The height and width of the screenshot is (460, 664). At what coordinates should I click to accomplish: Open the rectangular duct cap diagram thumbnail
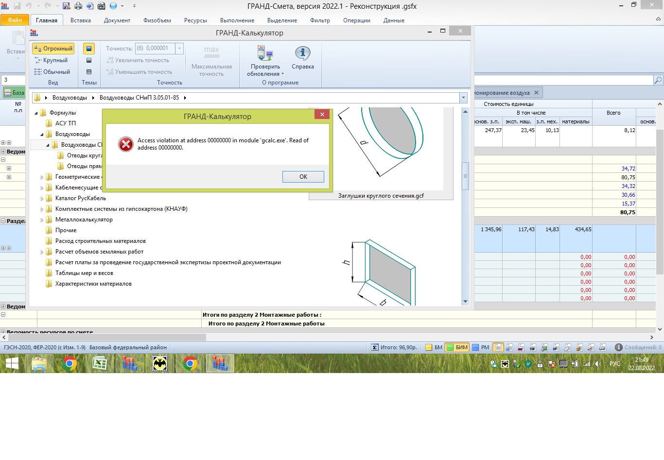pos(381,272)
